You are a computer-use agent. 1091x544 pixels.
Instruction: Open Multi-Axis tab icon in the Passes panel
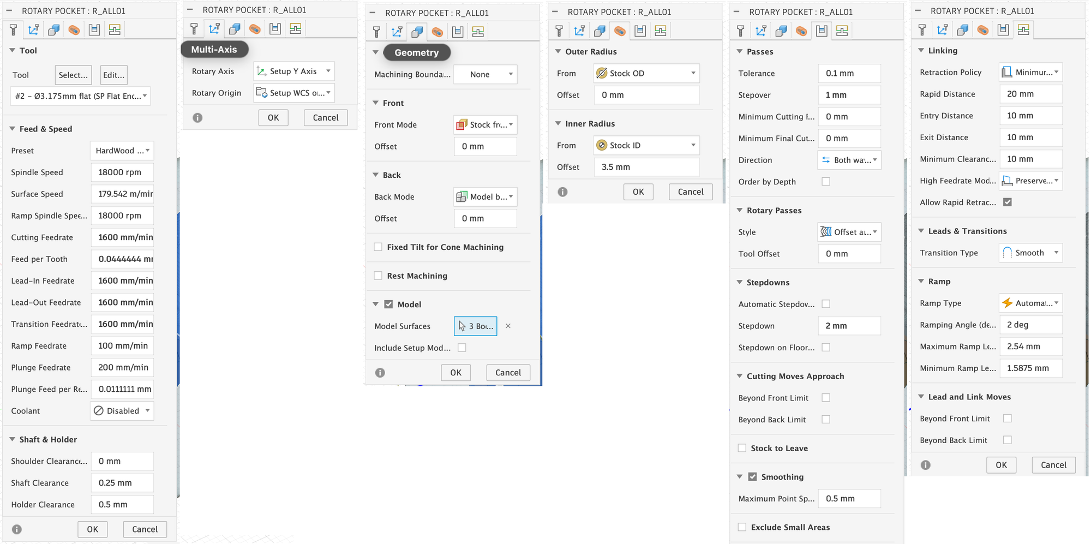(x=761, y=31)
